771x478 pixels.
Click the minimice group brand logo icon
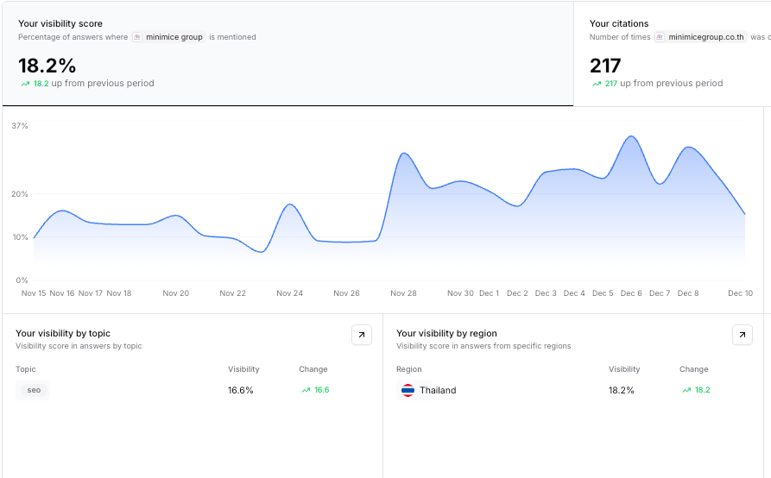click(137, 37)
